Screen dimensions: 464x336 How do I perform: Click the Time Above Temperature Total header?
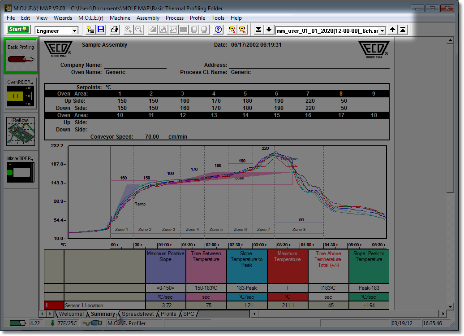pos(328,266)
